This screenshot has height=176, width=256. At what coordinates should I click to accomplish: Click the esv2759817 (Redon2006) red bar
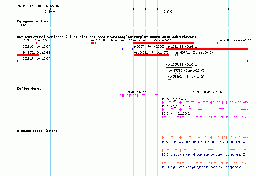163,43
